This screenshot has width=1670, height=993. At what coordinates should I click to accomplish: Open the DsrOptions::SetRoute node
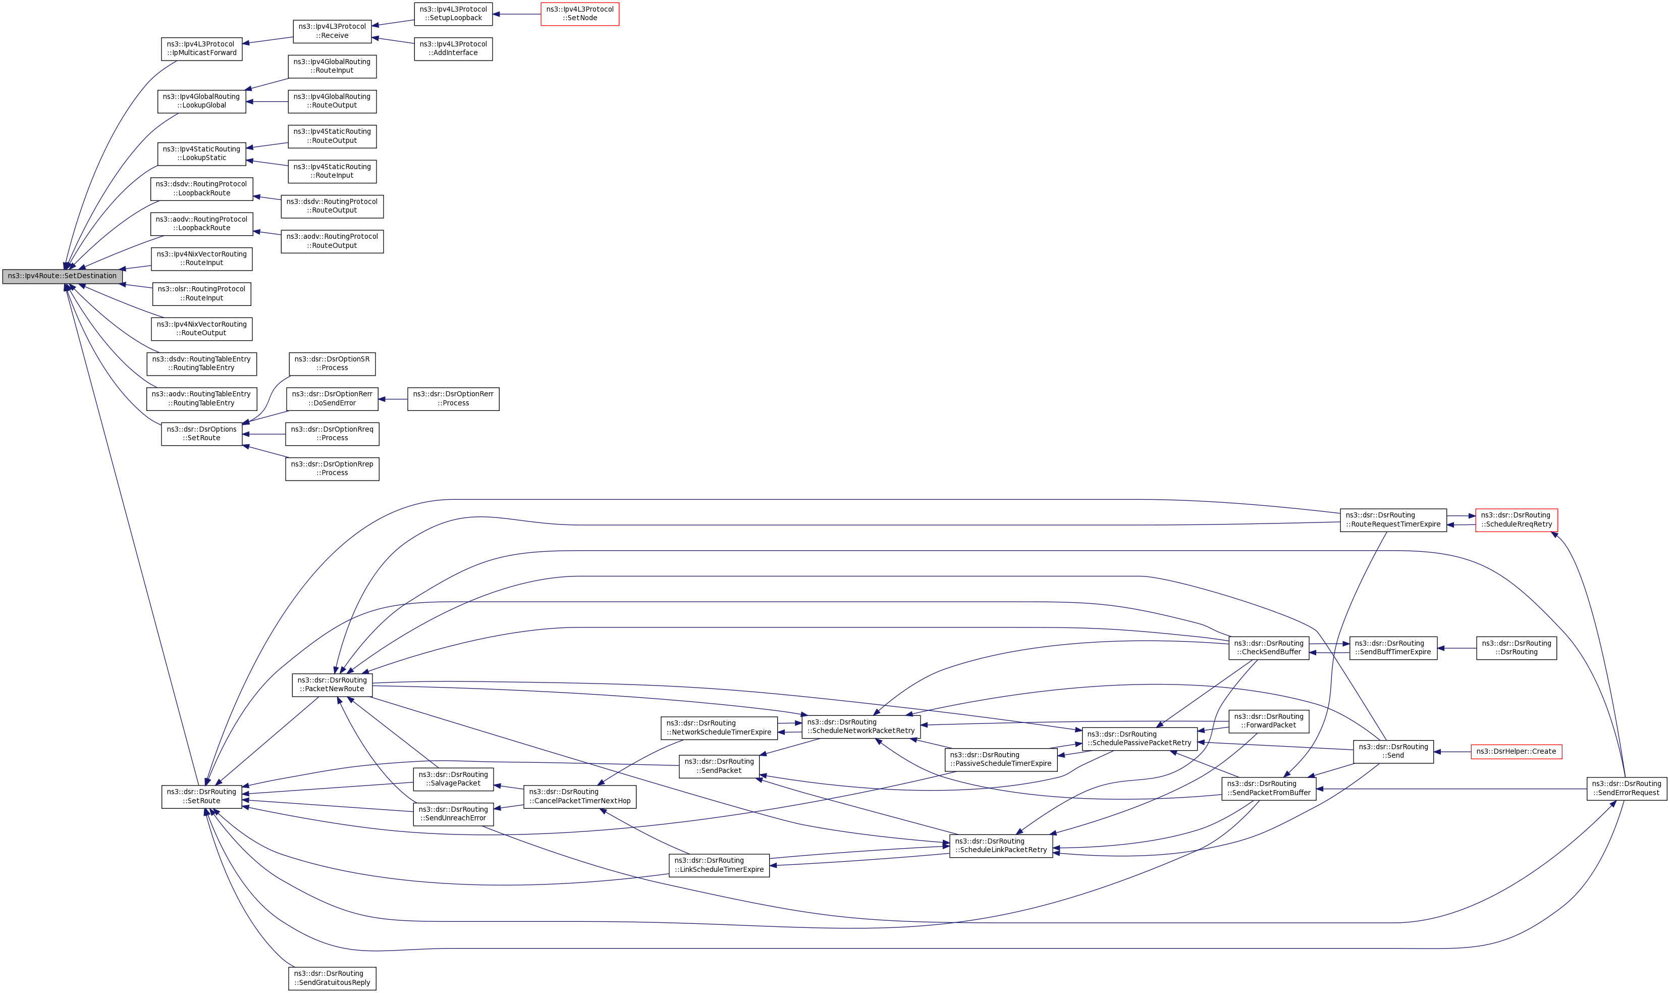pyautogui.click(x=201, y=434)
